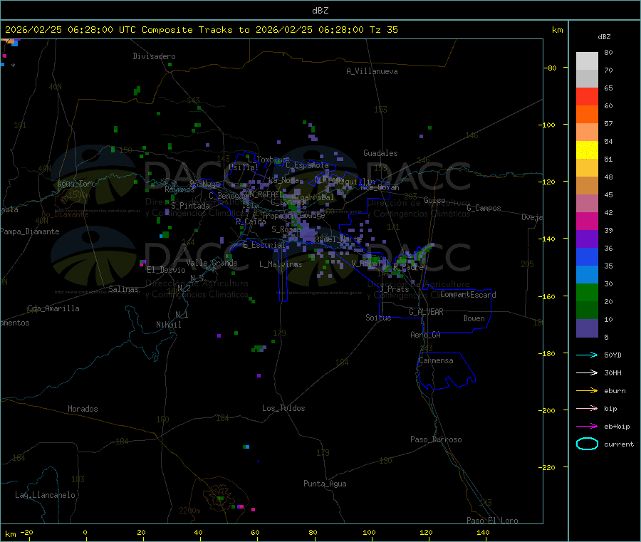Click the 65 dBZ red swatch
Screen dimensions: 641x542
[587, 96]
